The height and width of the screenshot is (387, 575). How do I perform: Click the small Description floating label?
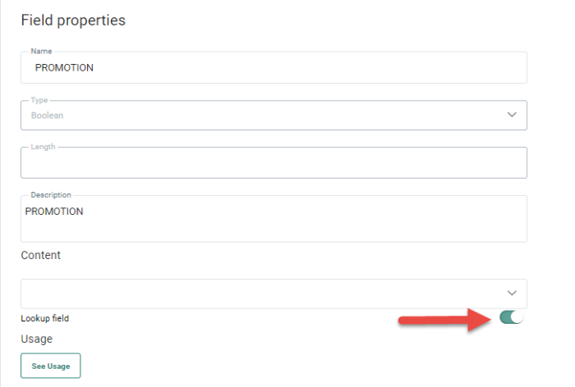point(51,194)
